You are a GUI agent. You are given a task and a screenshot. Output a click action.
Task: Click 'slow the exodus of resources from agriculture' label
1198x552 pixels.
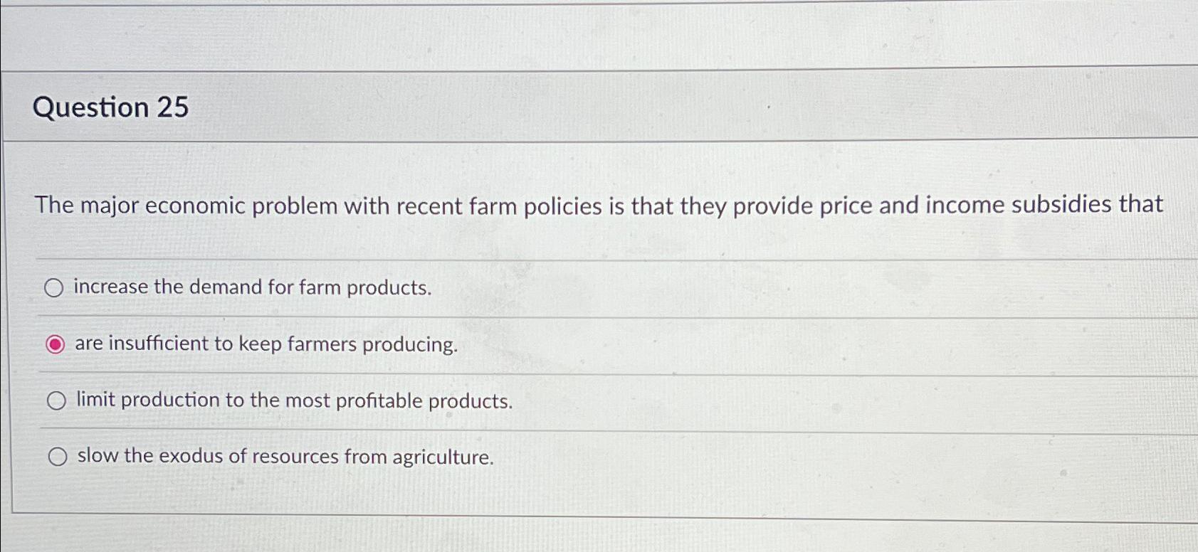[x=285, y=456]
